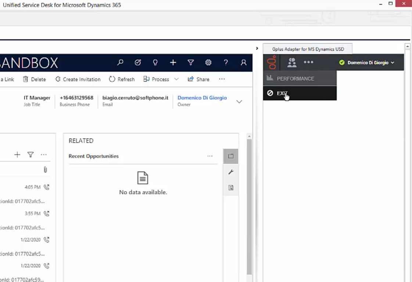Open Recent Opportunities more options ellipsis

point(210,156)
